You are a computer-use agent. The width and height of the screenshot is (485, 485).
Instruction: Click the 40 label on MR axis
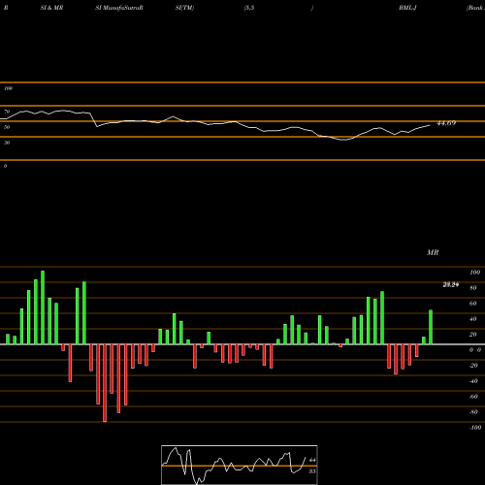[473, 319]
